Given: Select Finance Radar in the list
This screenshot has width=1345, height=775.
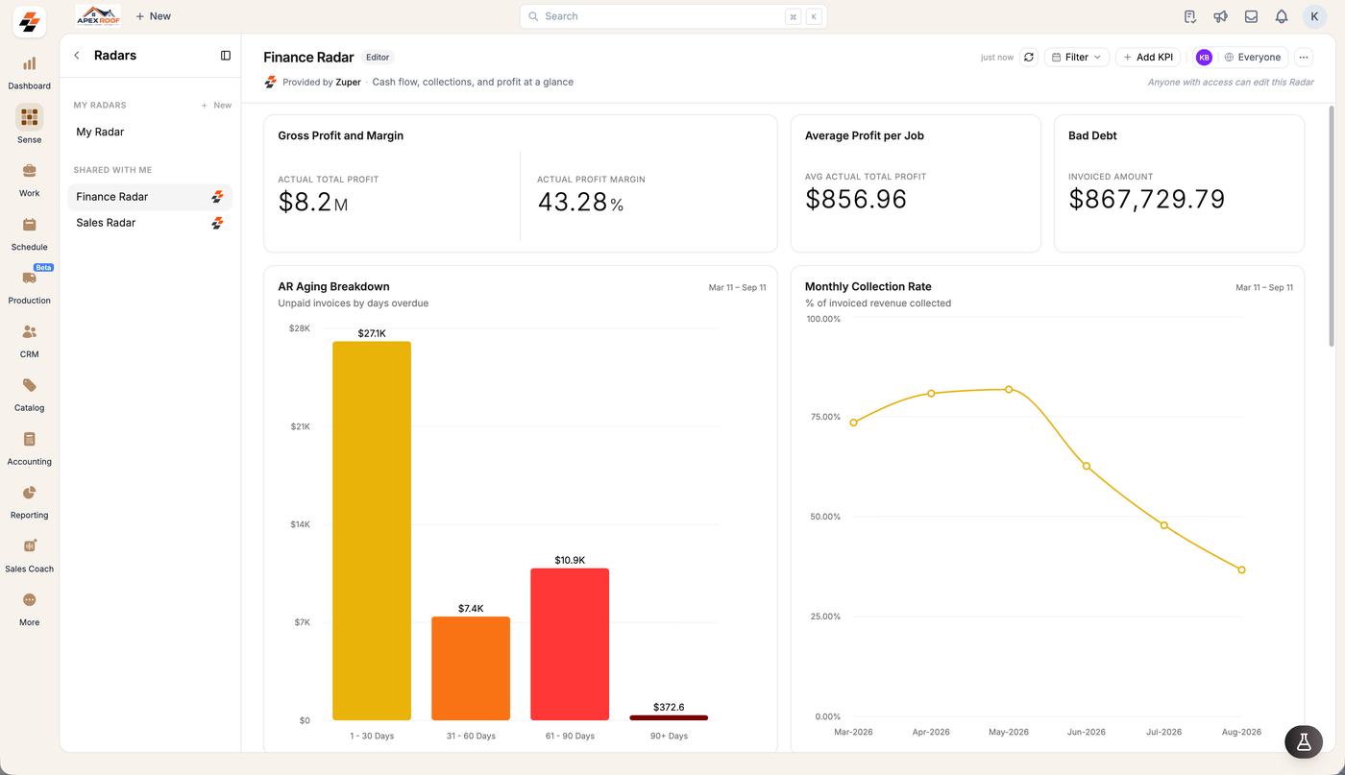Looking at the screenshot, I should coord(150,197).
